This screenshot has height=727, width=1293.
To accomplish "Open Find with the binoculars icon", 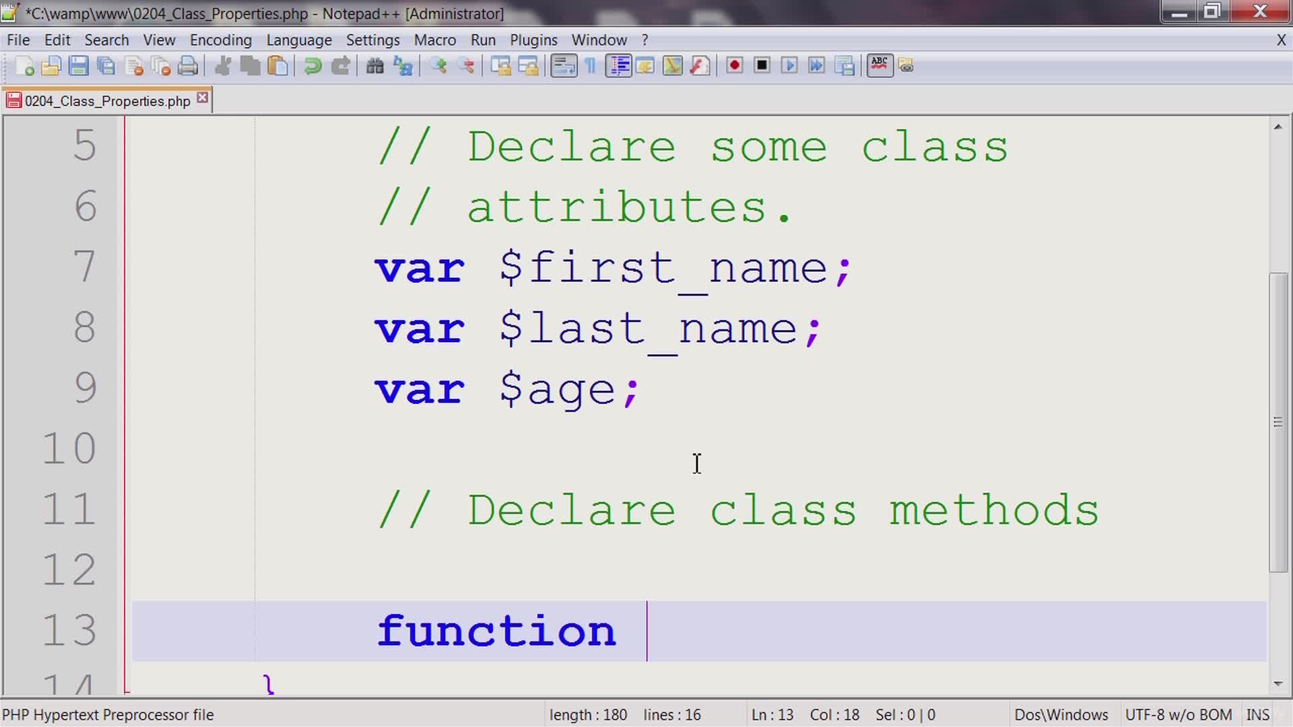I will point(374,66).
